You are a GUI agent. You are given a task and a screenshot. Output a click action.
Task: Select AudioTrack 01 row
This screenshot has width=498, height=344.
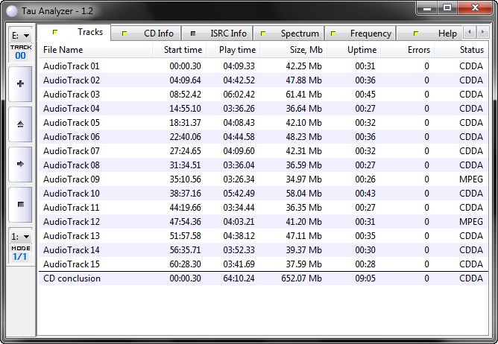coord(263,66)
